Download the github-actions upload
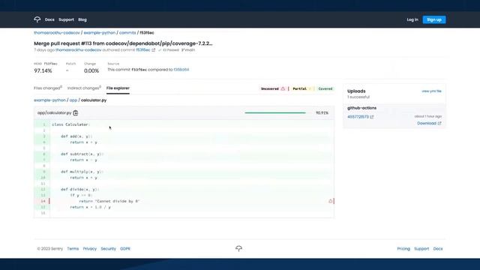Image resolution: width=480 pixels, height=270 pixels. (429, 123)
